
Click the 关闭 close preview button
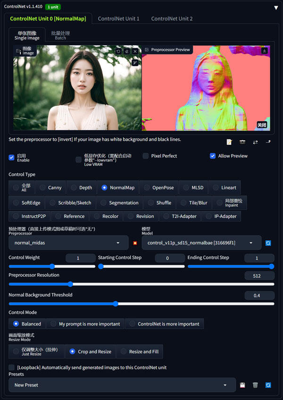point(262,125)
